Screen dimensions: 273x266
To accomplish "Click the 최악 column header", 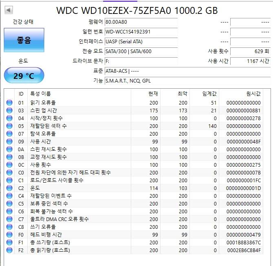I will coord(175,94).
